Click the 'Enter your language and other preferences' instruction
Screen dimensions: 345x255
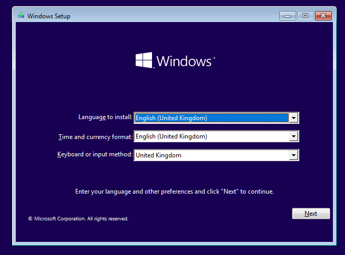175,192
